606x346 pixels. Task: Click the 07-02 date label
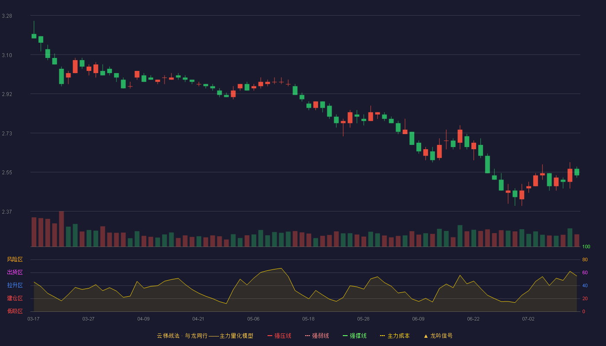coord(528,319)
